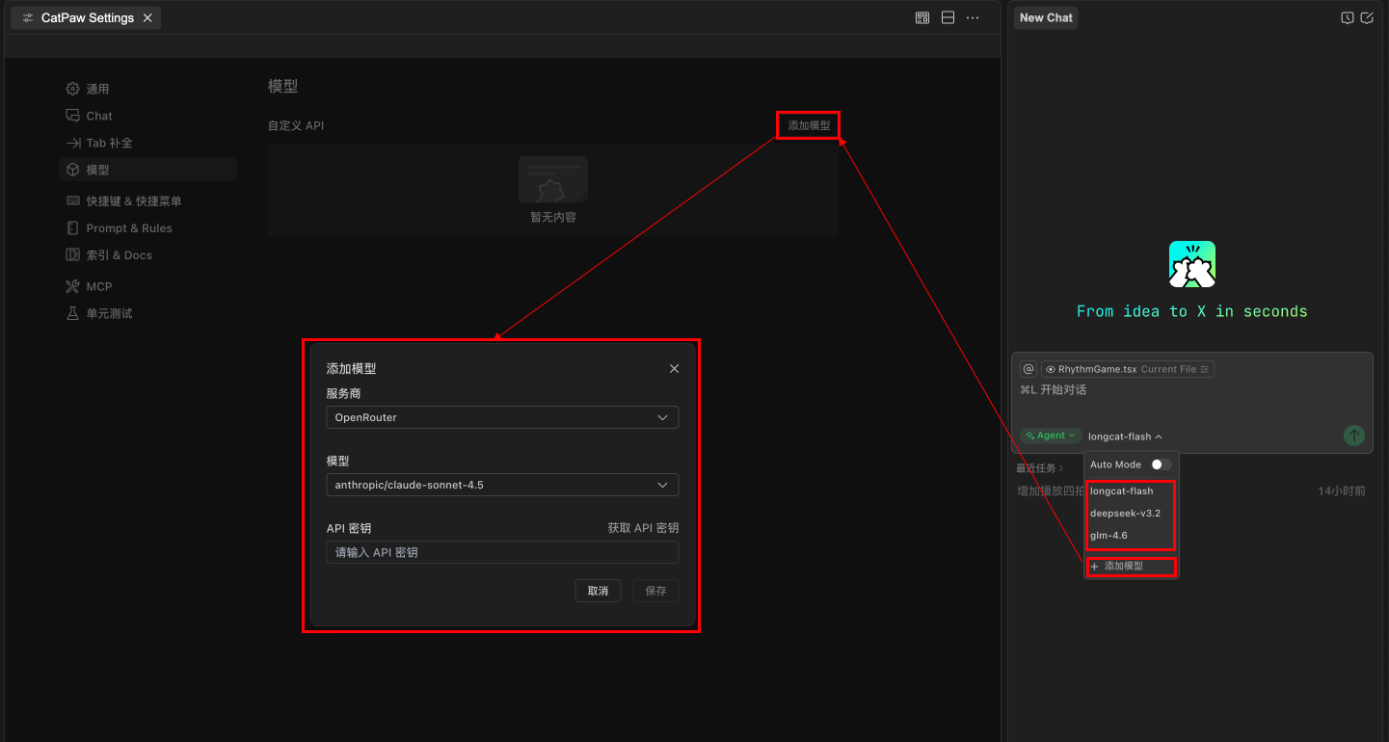Close the 添加模型 dialog with X

coord(674,369)
